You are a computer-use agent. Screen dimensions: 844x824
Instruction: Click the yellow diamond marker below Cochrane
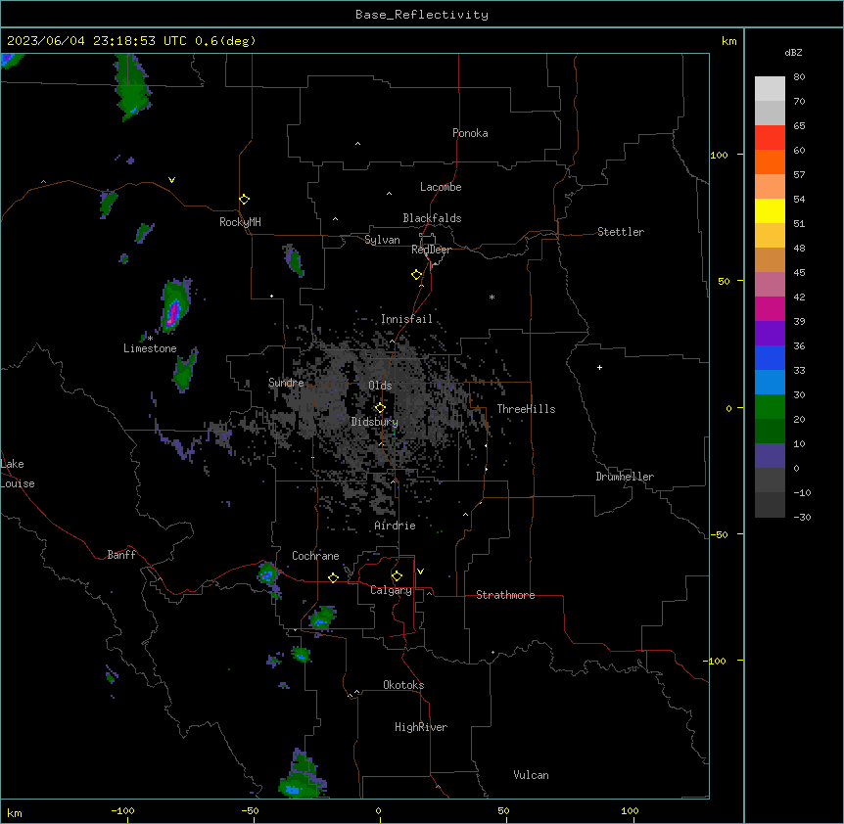tap(333, 577)
